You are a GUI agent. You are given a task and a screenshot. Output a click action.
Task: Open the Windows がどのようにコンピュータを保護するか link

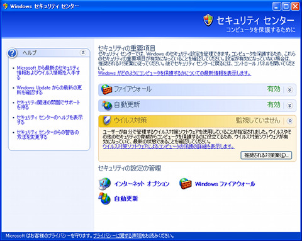click(x=174, y=73)
